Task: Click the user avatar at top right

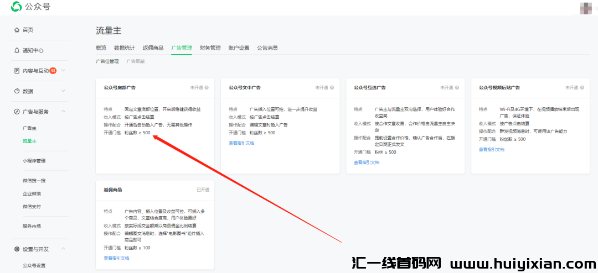Action: [585, 8]
